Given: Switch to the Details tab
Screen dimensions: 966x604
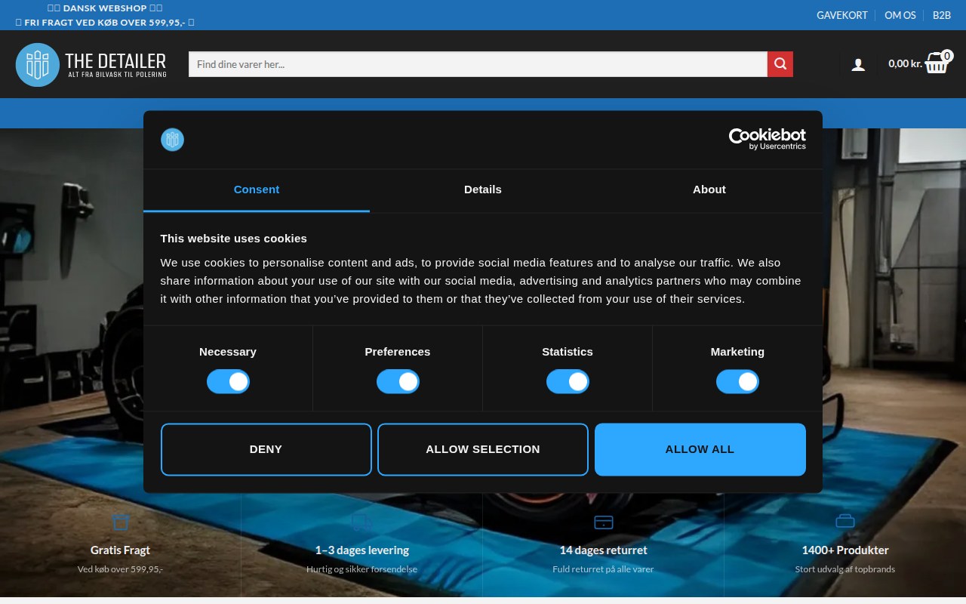Looking at the screenshot, I should coord(483,190).
